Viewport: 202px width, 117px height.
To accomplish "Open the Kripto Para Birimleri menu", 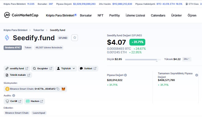I will pyautogui.click(x=60, y=15).
